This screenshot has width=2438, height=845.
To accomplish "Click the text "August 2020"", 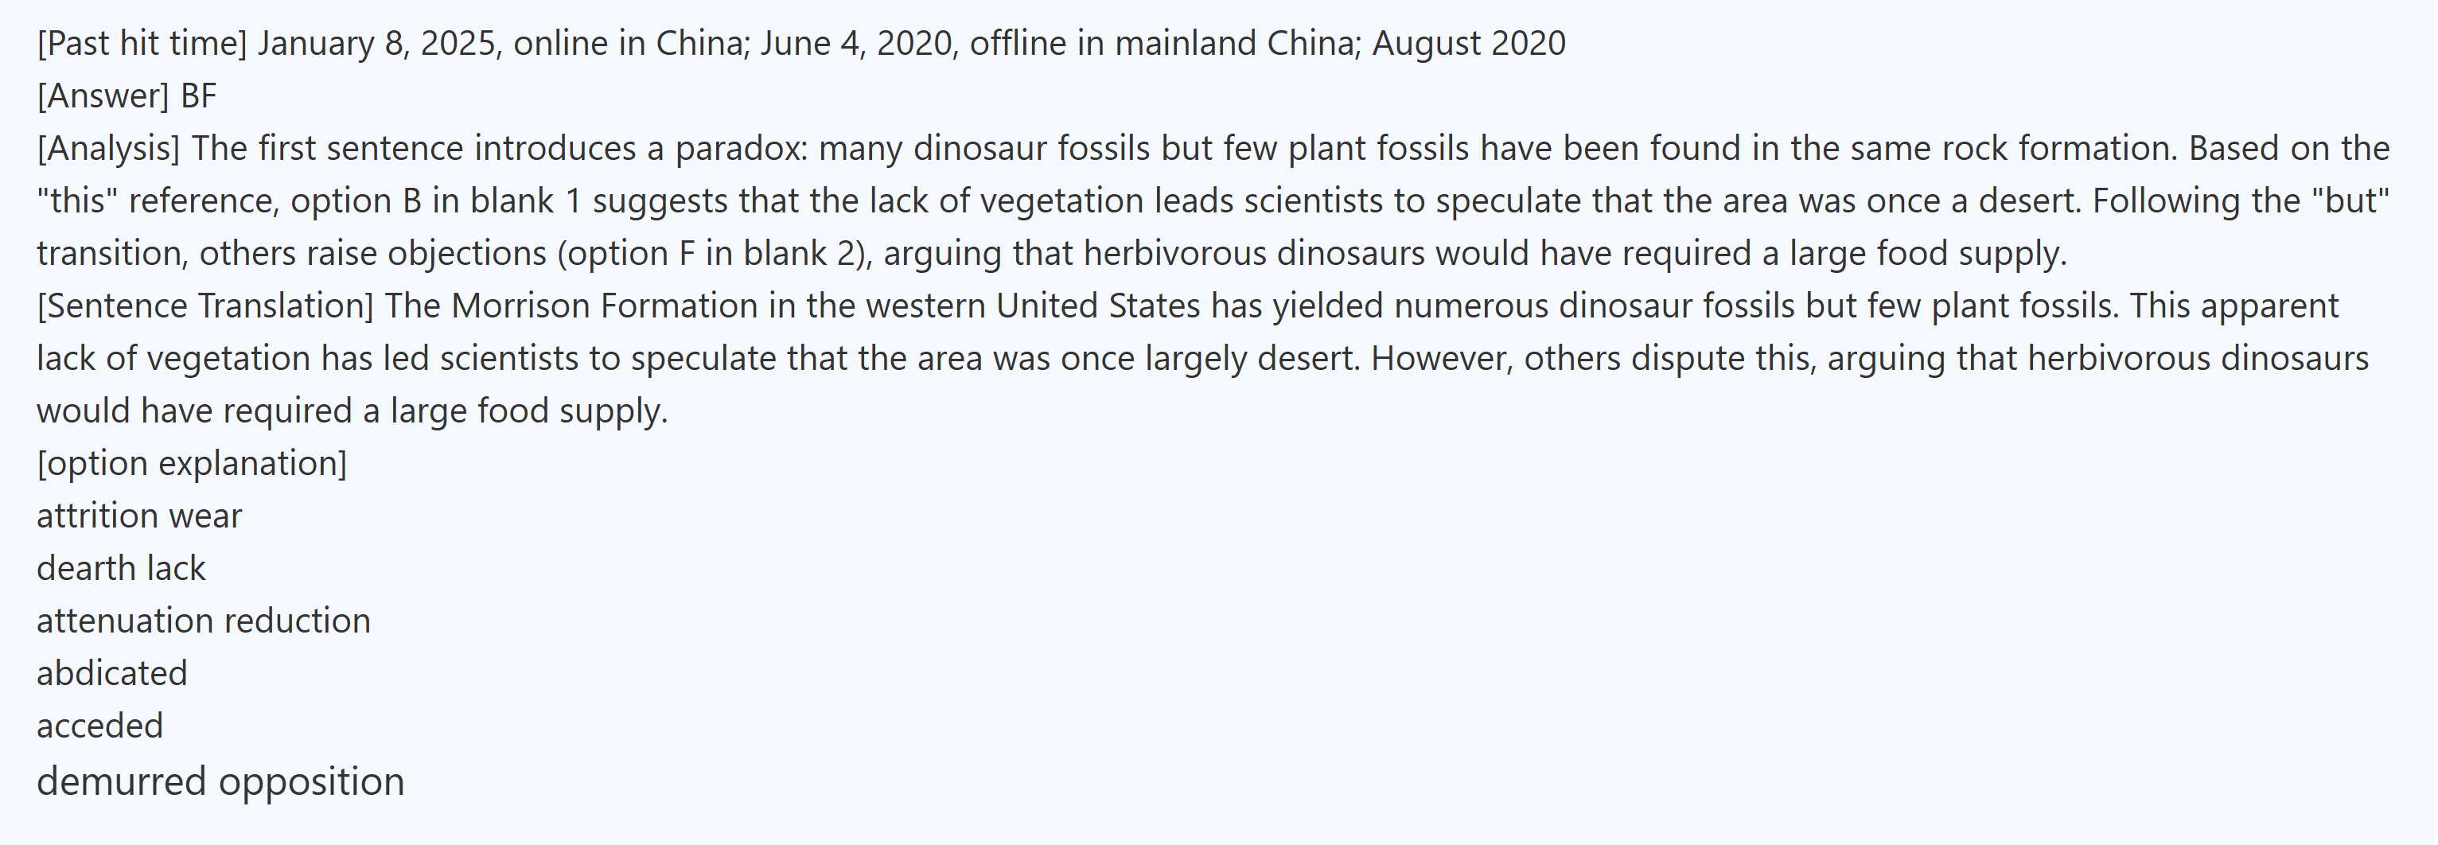I will (1468, 44).
